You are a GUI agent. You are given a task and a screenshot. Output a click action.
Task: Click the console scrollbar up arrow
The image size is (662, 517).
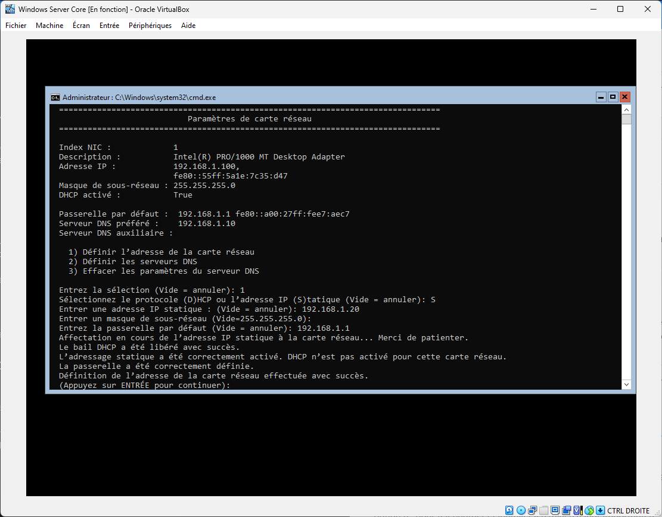pos(626,109)
